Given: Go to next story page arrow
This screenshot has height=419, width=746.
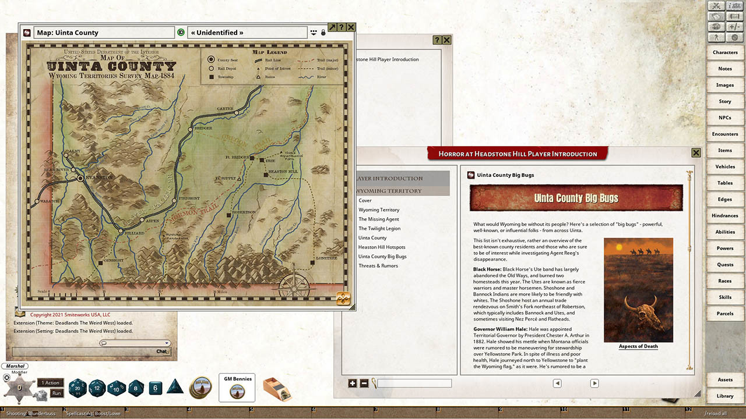Looking at the screenshot, I should (594, 383).
